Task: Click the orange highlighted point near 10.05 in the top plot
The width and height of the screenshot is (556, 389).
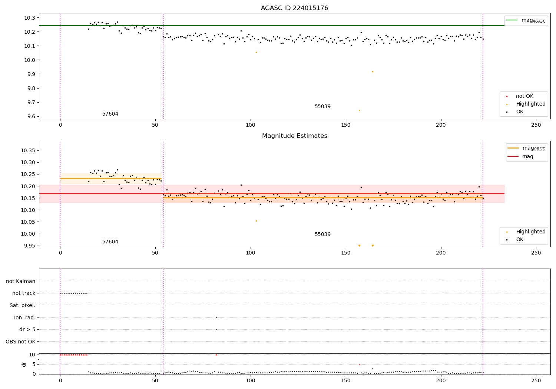Action: point(256,52)
